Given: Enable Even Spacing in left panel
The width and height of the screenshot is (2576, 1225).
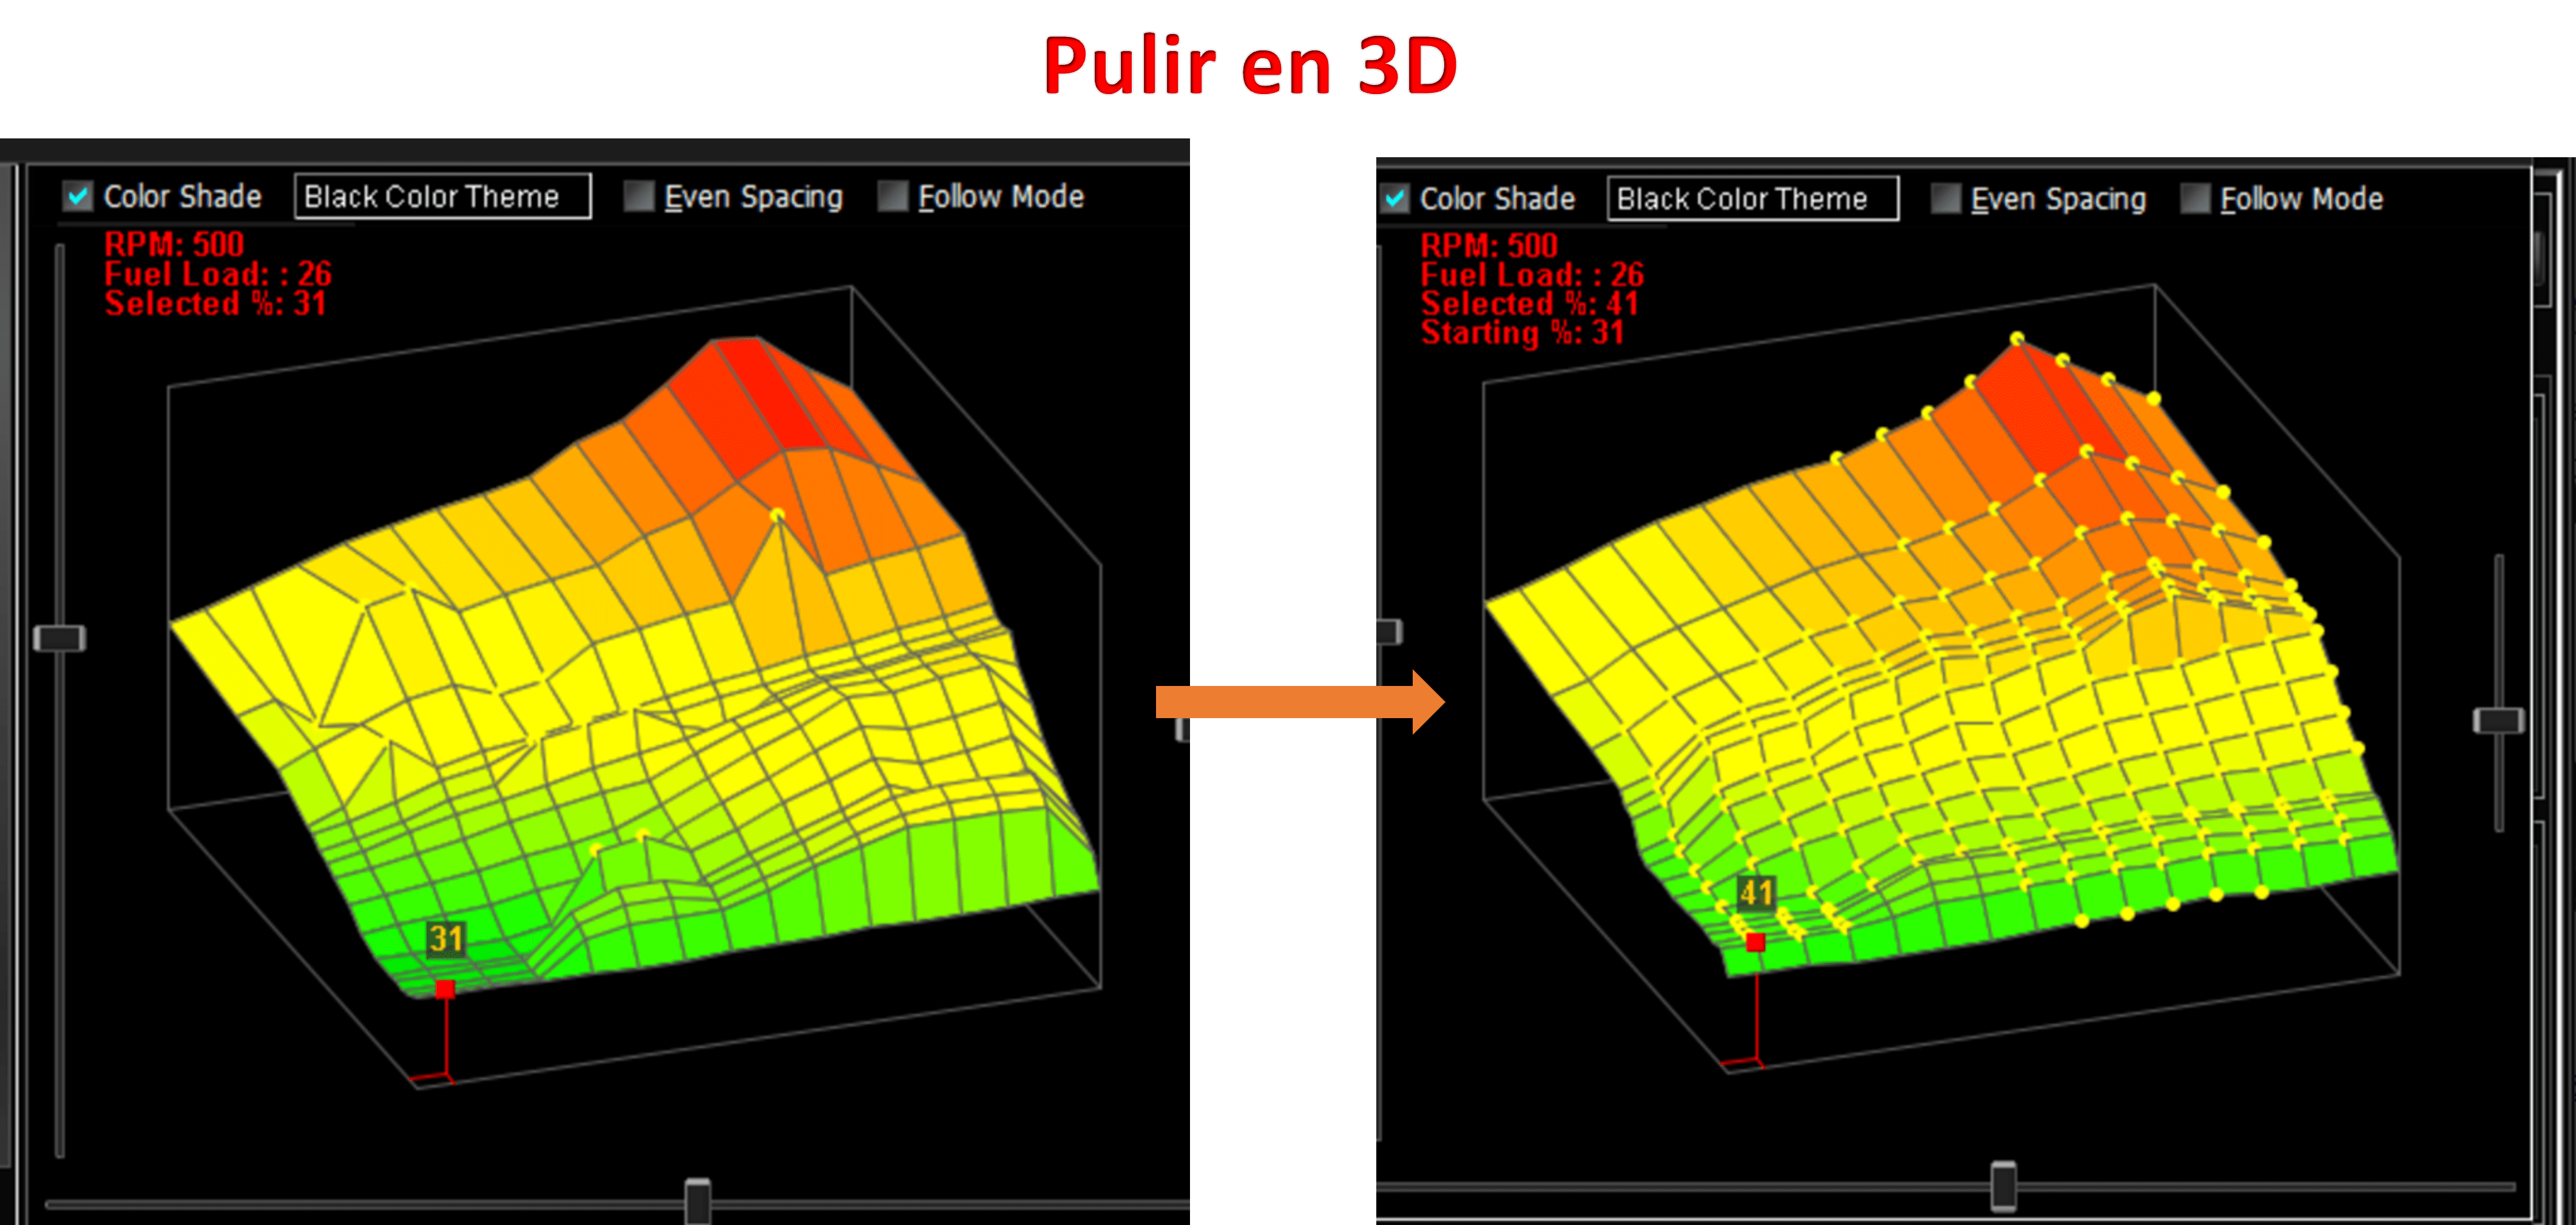Looking at the screenshot, I should click(639, 196).
